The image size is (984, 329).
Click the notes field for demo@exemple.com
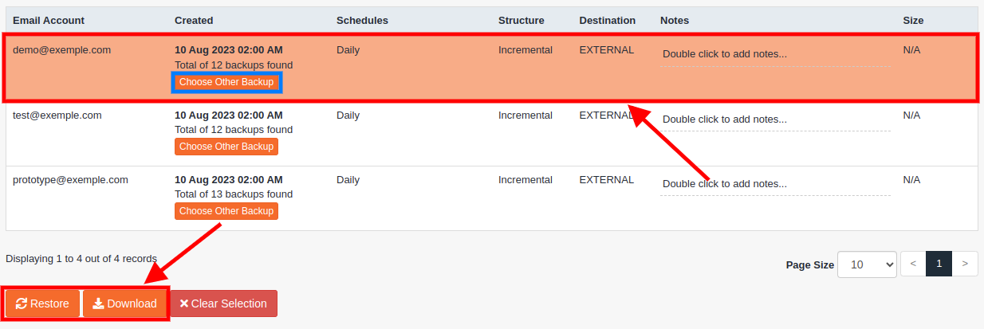(773, 54)
